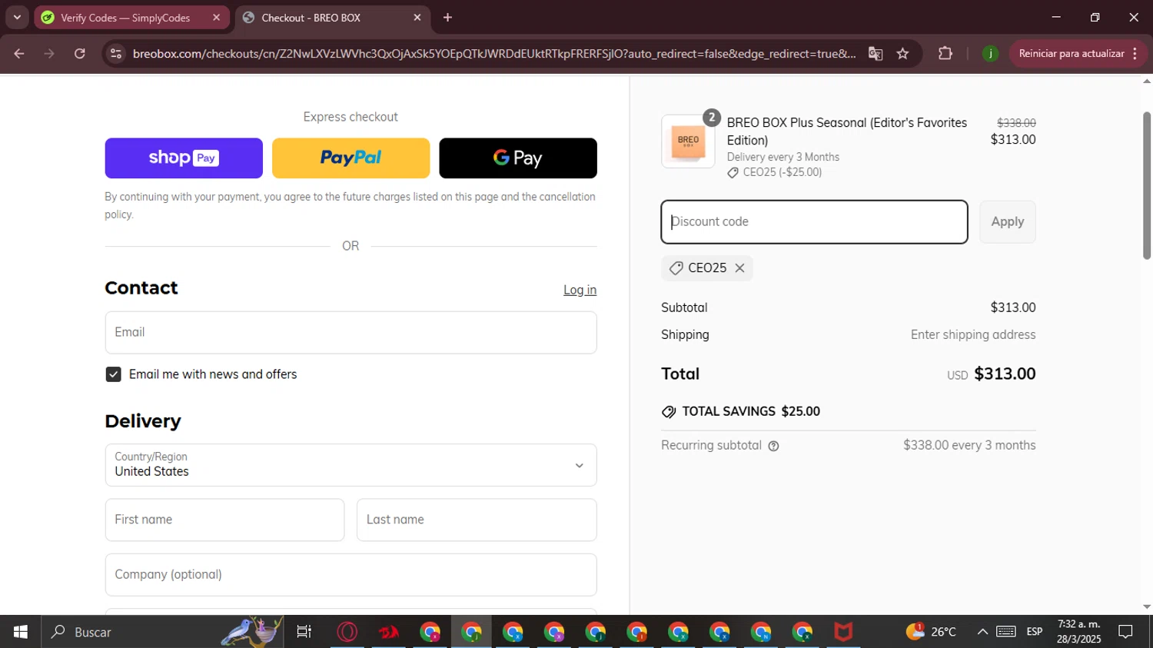
Task: Click the page vertical scrollbar
Action: point(1147,186)
